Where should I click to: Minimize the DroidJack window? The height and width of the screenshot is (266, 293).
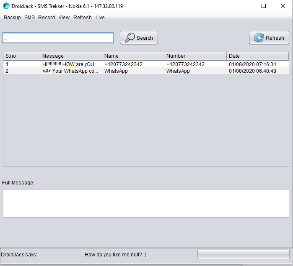point(245,6)
